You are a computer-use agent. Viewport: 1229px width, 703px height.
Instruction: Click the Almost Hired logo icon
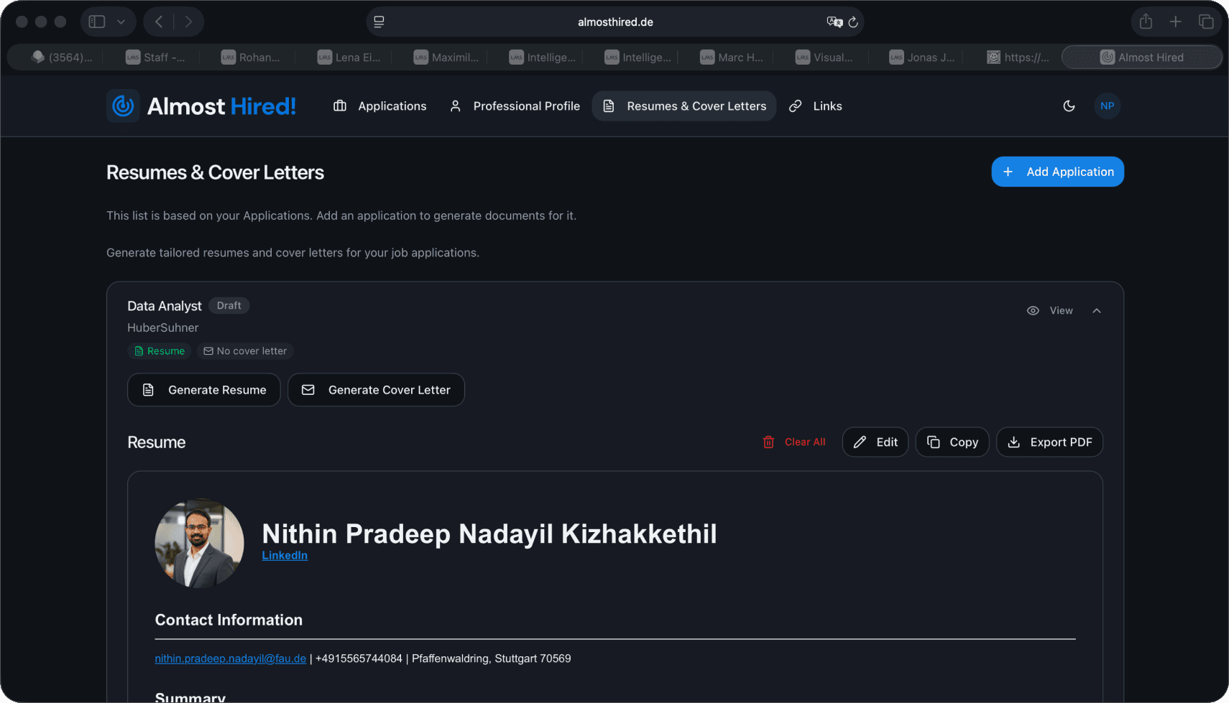pyautogui.click(x=123, y=106)
